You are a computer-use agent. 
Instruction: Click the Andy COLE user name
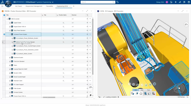pos(160,2)
